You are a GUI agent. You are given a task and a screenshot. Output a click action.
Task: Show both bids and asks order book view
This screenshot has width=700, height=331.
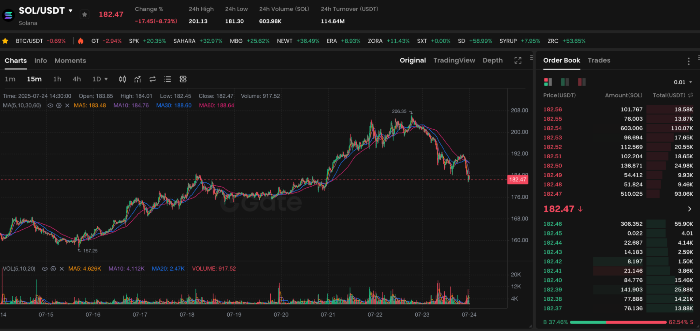coord(548,82)
